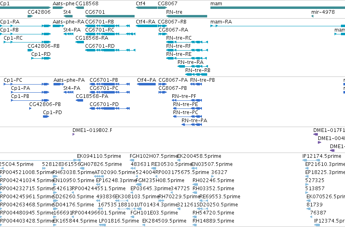
Task: Click the Aats-phe-RA transcript
Action: tap(58, 26)
